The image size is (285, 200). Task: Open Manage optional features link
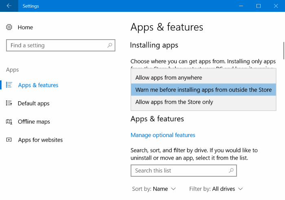[163, 135]
